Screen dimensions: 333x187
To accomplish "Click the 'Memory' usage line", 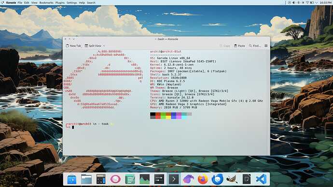I will point(174,107).
